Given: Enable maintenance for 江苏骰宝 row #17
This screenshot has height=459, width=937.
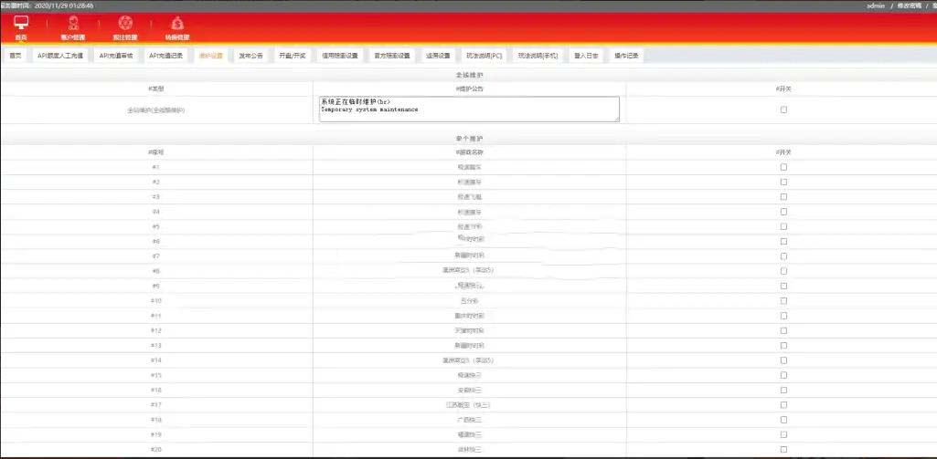Looking at the screenshot, I should click(x=783, y=404).
